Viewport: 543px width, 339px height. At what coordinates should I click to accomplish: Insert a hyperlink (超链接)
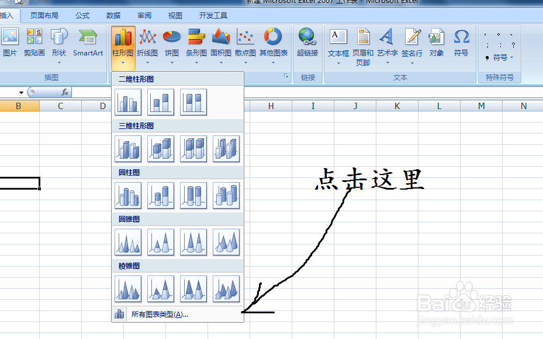[x=307, y=42]
